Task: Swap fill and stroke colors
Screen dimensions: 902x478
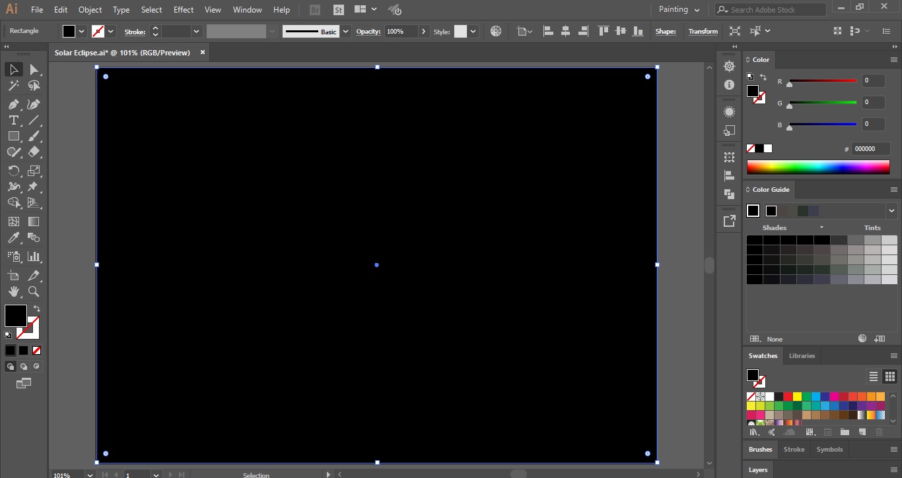Action: pyautogui.click(x=37, y=308)
